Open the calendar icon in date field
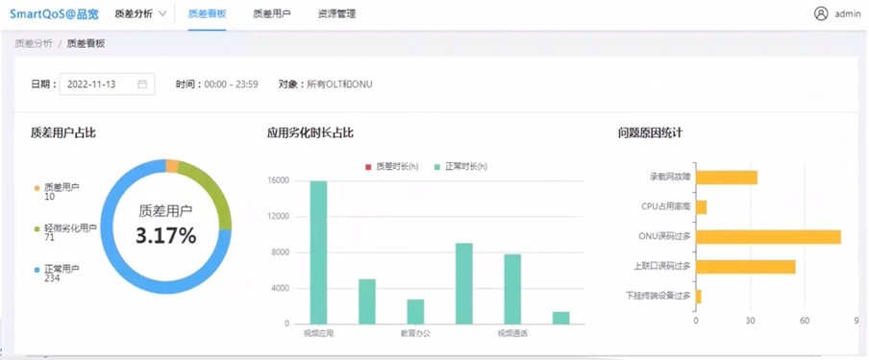 [142, 84]
